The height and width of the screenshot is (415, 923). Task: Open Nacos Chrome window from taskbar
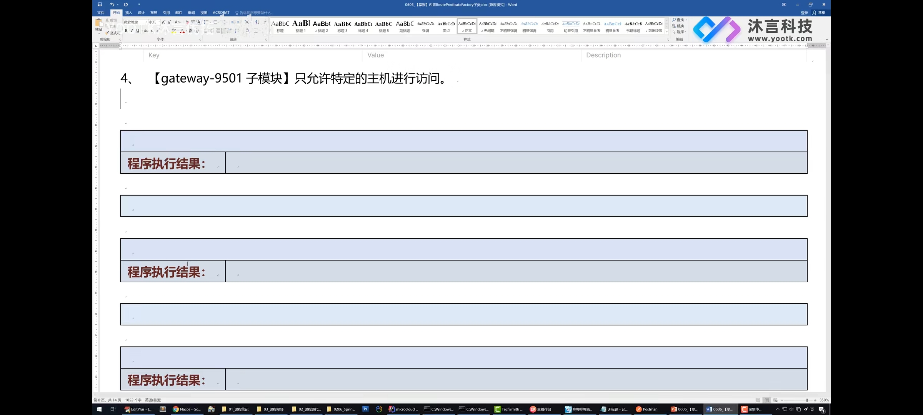187,409
